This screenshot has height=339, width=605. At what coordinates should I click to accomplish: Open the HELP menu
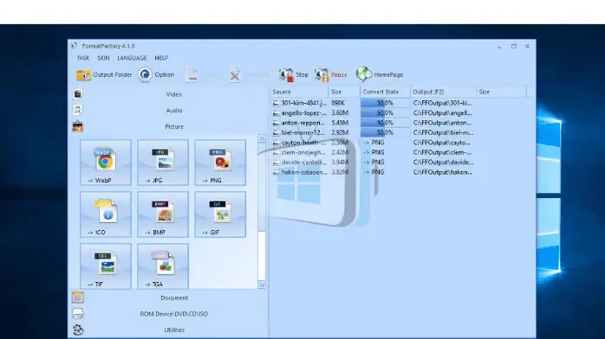point(161,58)
